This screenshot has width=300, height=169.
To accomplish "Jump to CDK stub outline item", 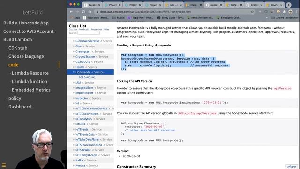I will pyautogui.click(x=18, y=48).
